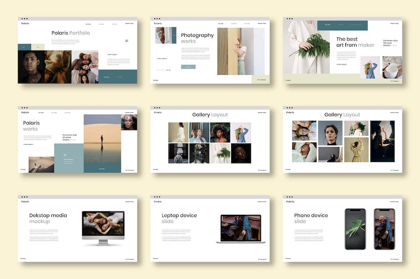Select the woman with afro hair photo in the middle gallery
This screenshot has height=279, width=420.
click(220, 132)
